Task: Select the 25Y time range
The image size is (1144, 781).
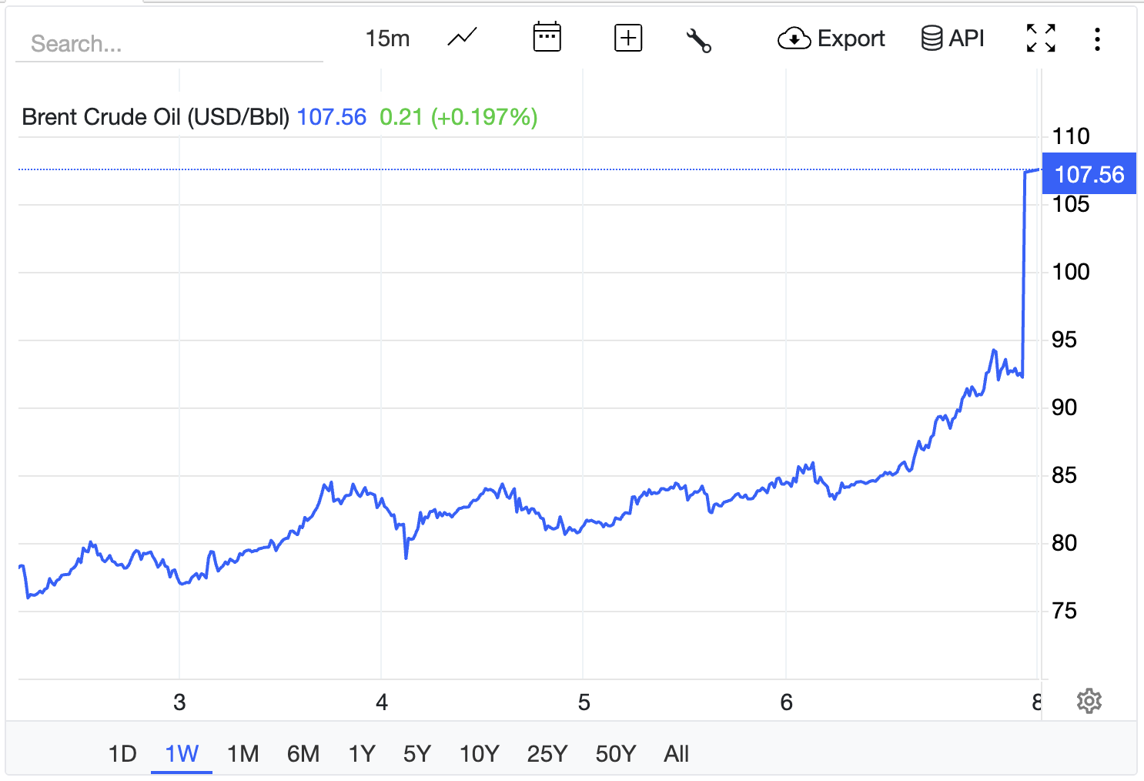Action: pyautogui.click(x=547, y=753)
